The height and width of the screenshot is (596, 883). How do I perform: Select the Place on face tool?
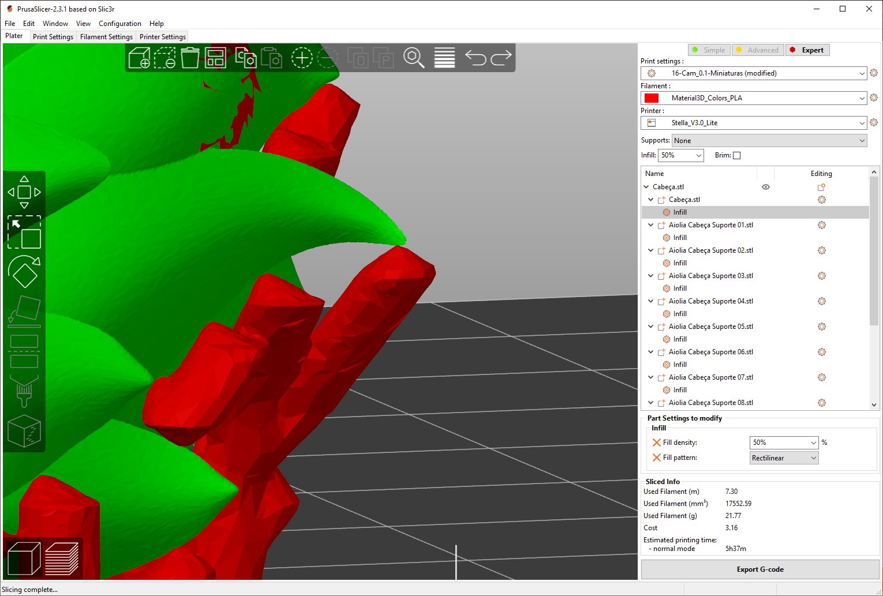pyautogui.click(x=24, y=312)
